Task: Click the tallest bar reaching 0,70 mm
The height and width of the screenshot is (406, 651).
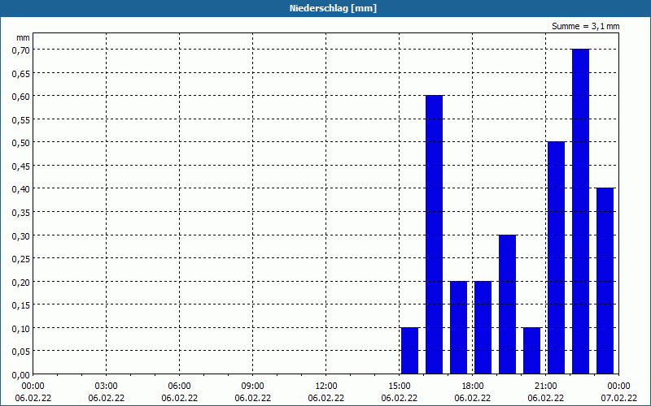Action: [x=580, y=212]
